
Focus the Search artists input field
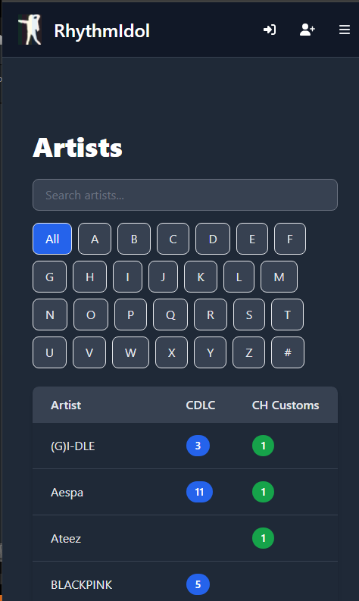point(185,195)
